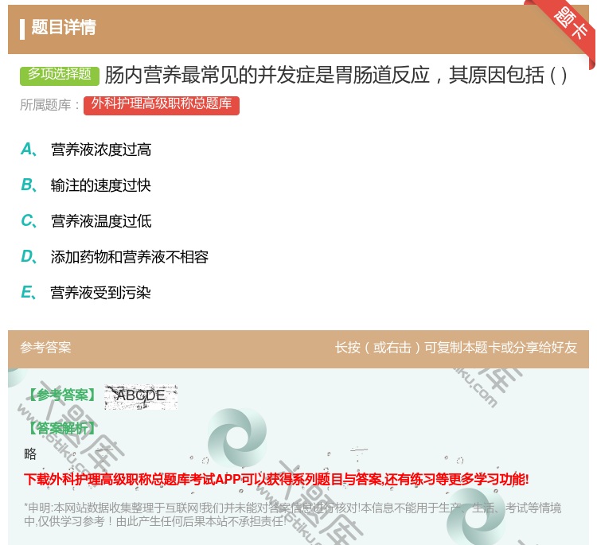Screen dimensions: 597x545
Task: Open the 外科护理高级职称总题库 question bank
Action: 162,104
